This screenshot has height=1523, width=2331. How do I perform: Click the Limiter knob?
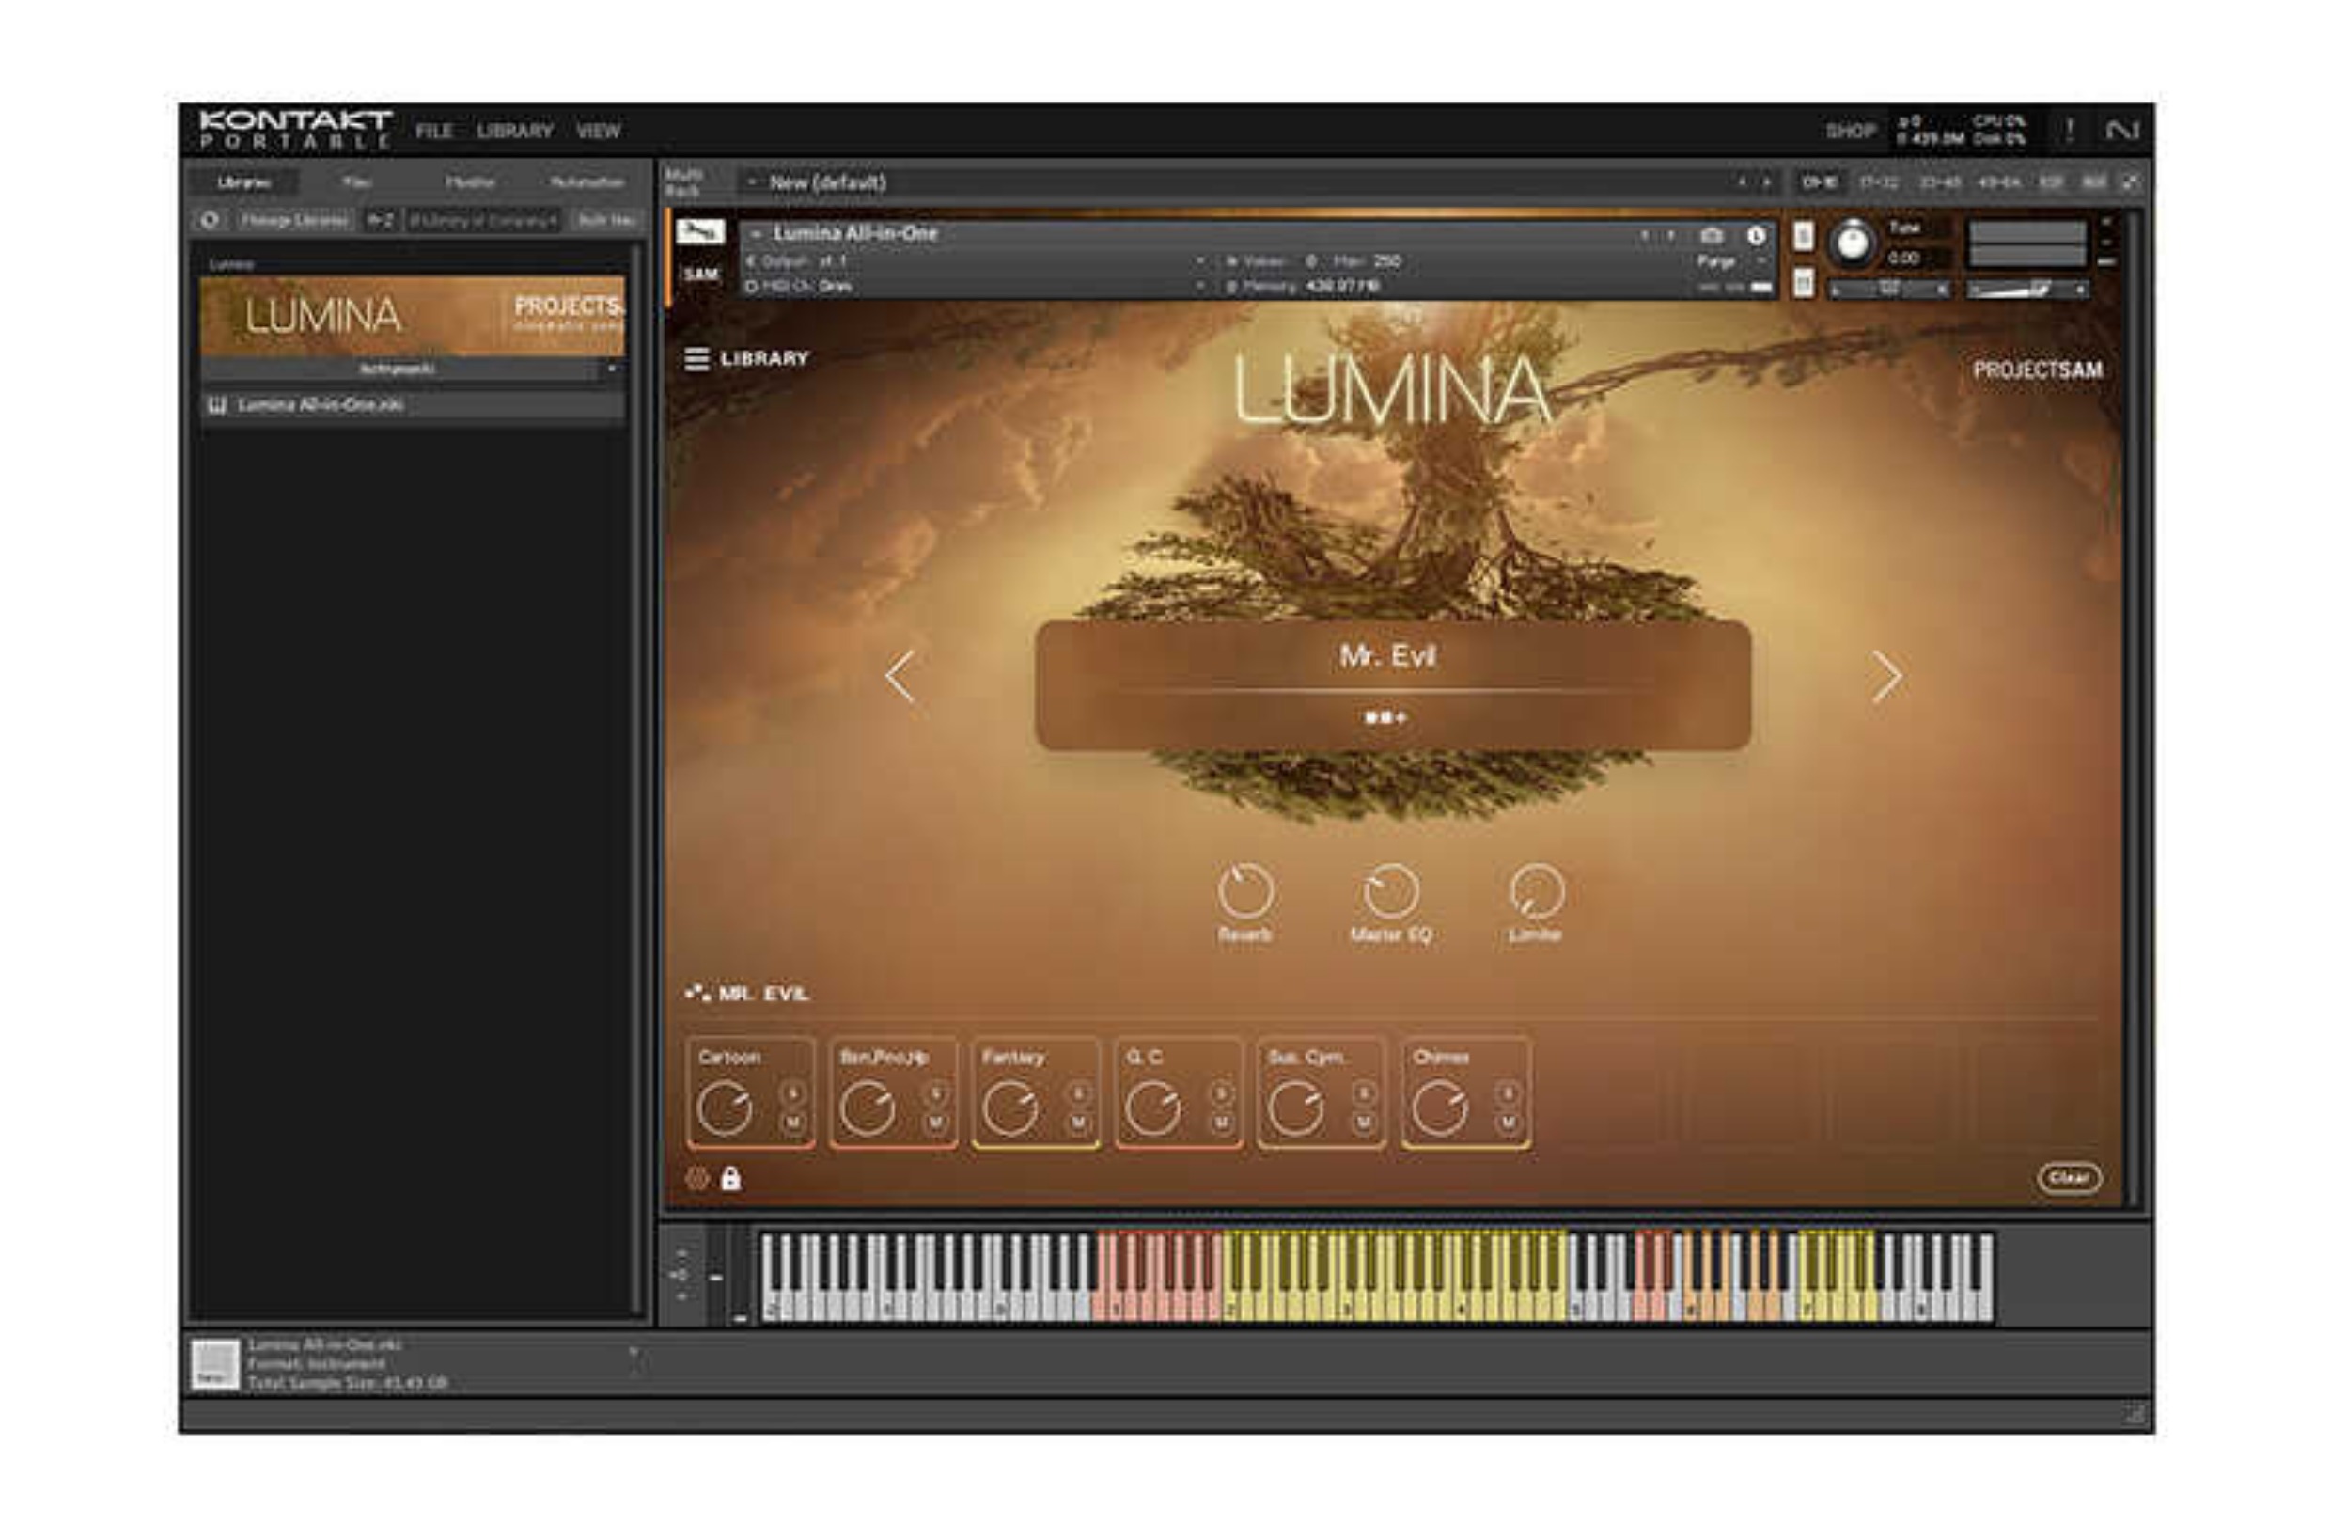[x=1536, y=891]
